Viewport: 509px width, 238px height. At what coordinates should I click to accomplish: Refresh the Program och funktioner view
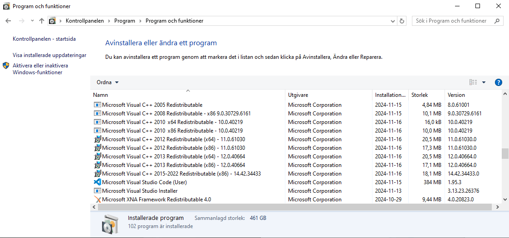402,21
